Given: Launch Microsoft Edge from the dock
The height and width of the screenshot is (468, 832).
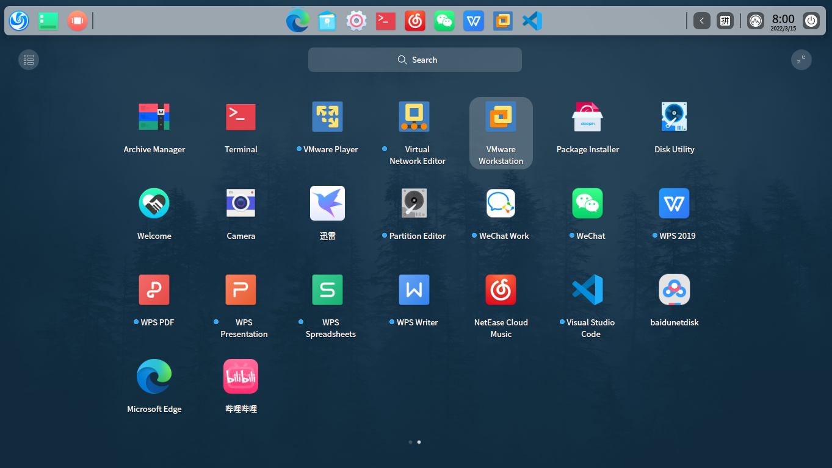Looking at the screenshot, I should [x=298, y=21].
